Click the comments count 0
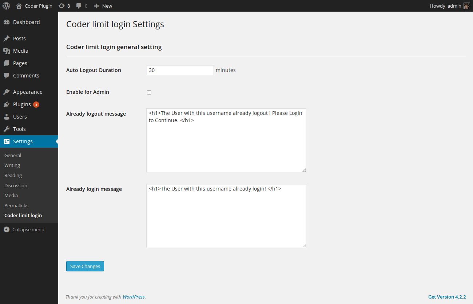 tap(86, 6)
